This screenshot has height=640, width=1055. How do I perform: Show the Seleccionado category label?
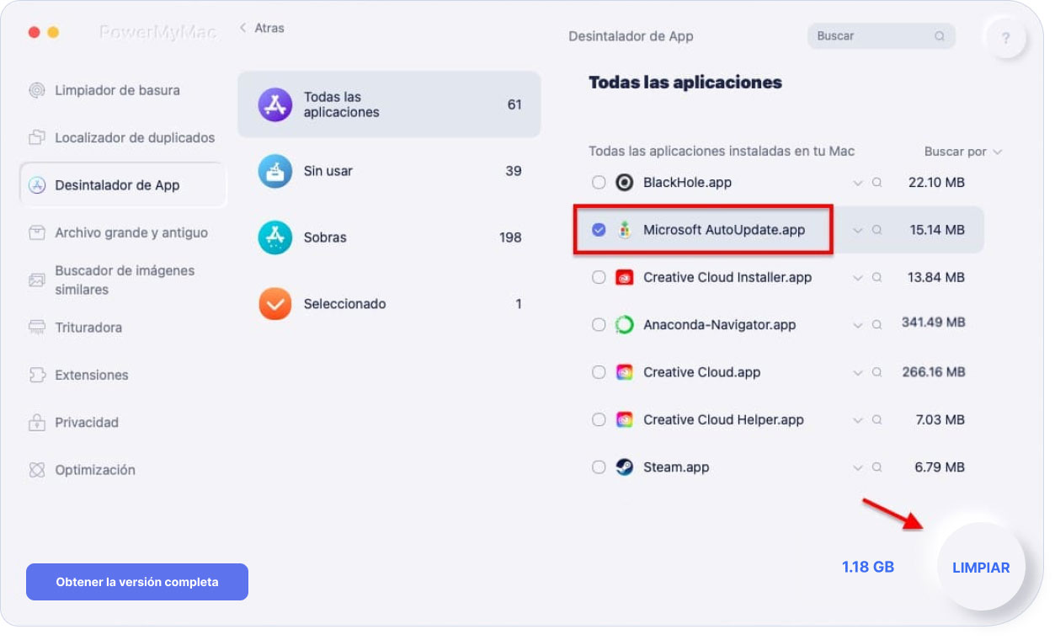(345, 304)
